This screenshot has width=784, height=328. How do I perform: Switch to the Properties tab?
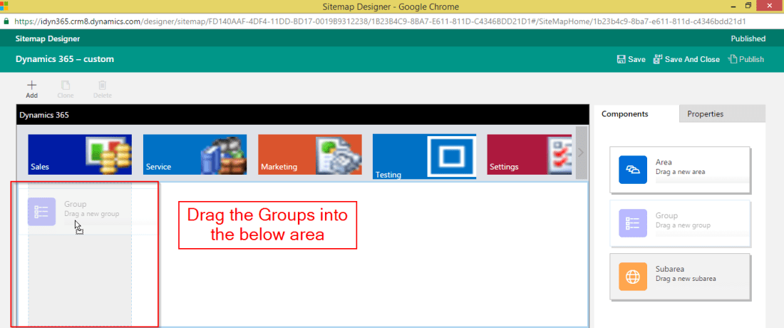pyautogui.click(x=705, y=114)
